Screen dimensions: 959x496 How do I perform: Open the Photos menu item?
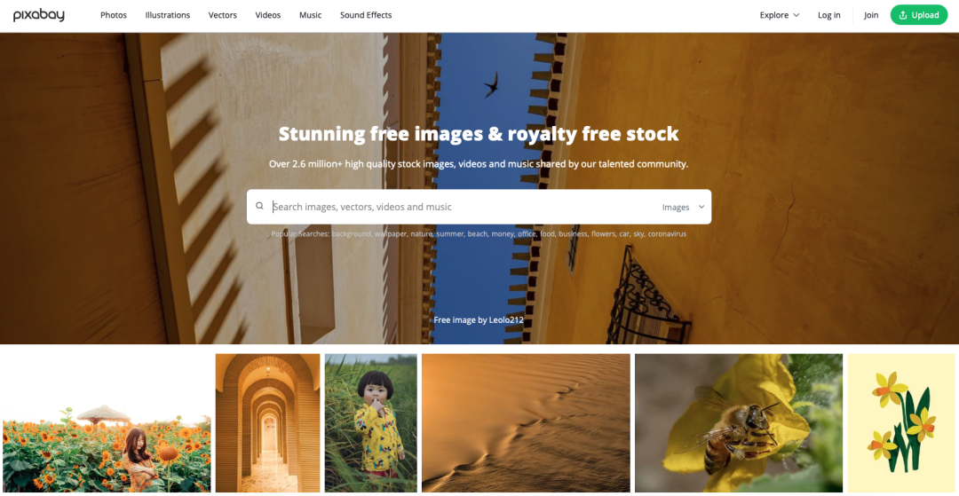tap(114, 15)
